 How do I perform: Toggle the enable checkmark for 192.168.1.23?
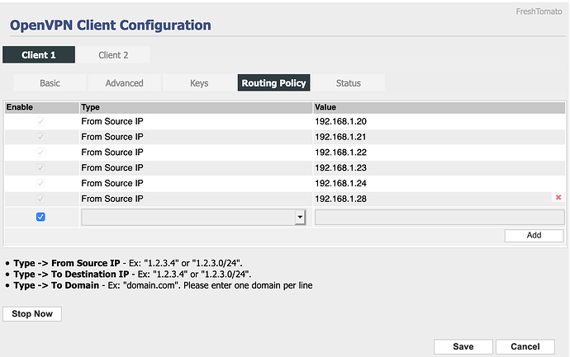tap(40, 167)
